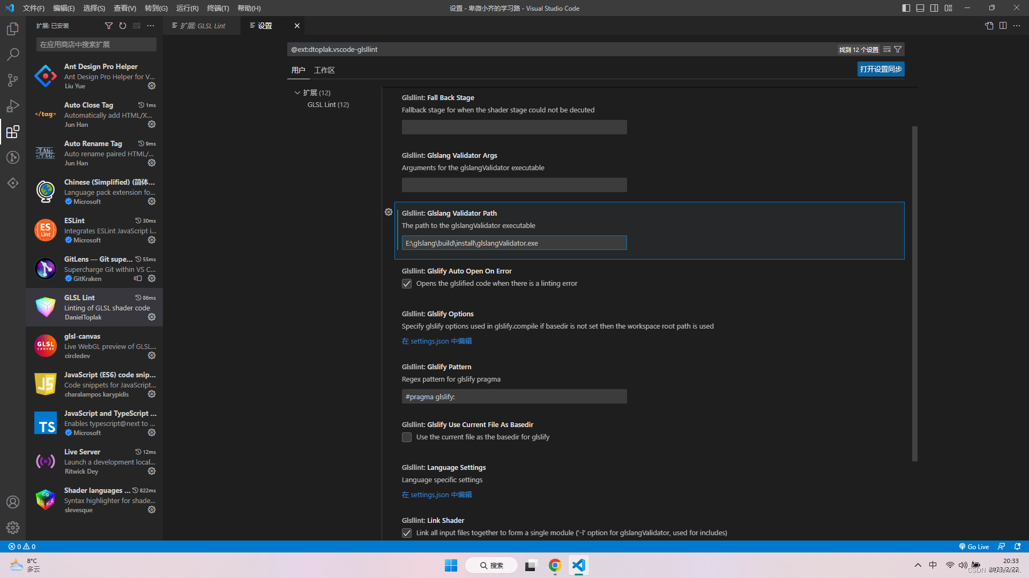
Task: Select GLSL Lint (12) in settings tree
Action: [328, 104]
